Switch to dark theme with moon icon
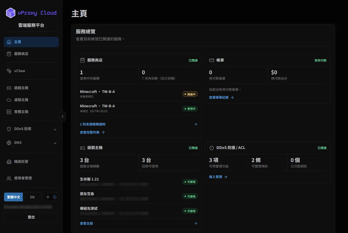Image resolution: width=348 pixels, height=233 pixels. [x=55, y=197]
